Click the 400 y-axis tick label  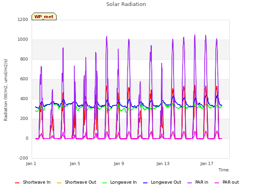pyautogui.click(x=24, y=99)
